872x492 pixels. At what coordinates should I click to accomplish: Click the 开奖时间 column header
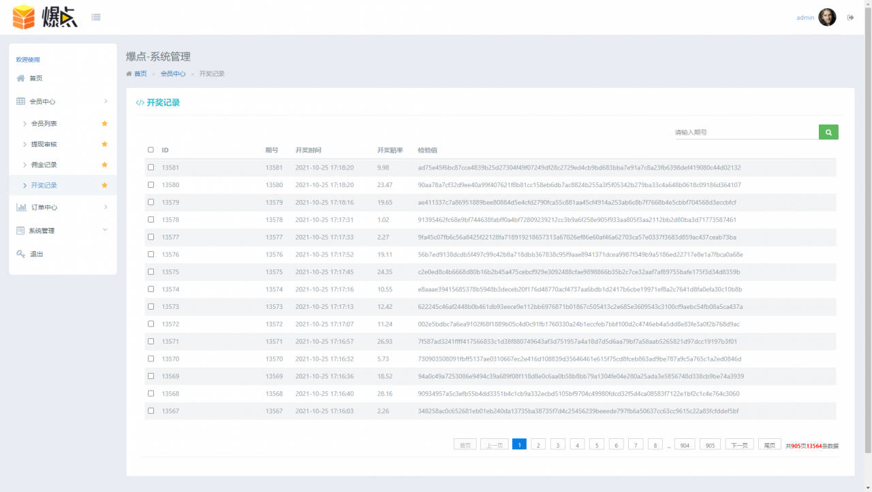tap(309, 150)
